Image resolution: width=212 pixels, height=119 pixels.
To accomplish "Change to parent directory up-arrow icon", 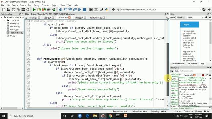I will pos(209,10).
